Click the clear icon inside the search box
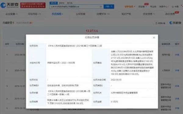 pyautogui.click(x=101, y=6)
